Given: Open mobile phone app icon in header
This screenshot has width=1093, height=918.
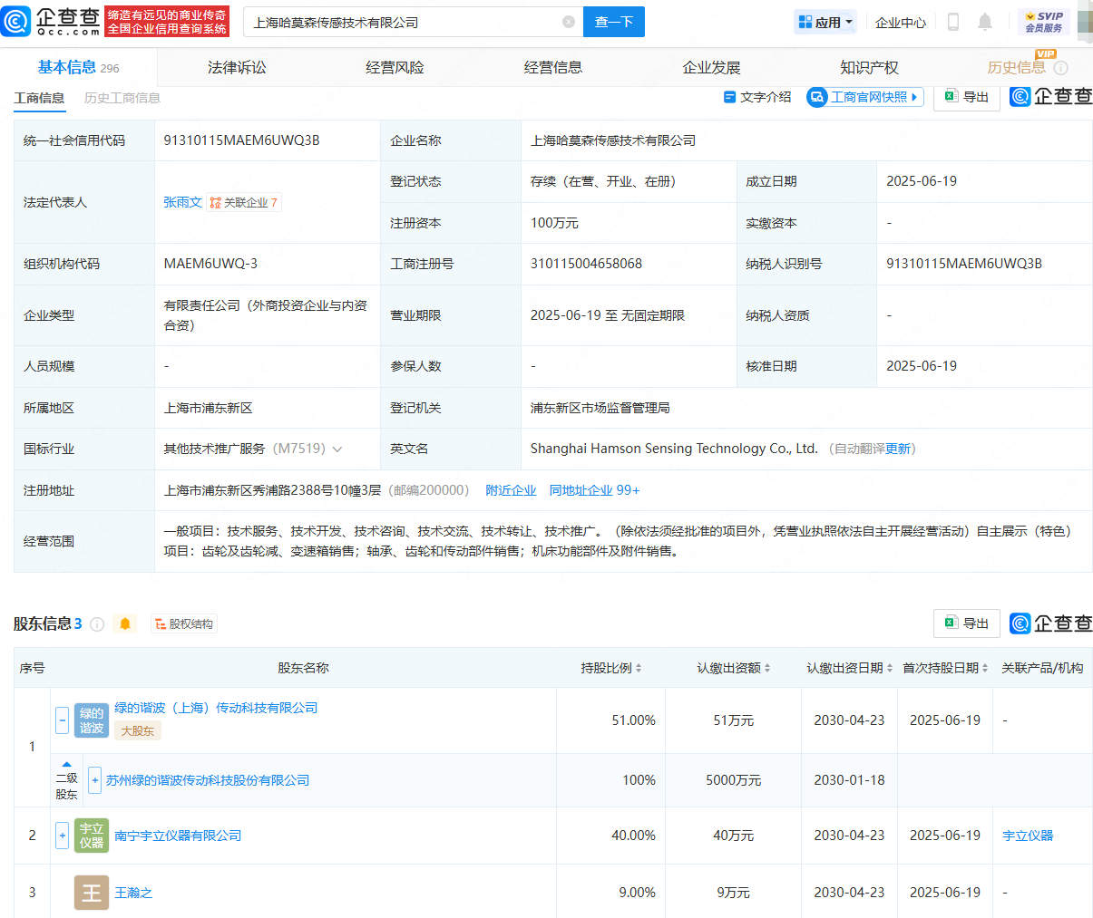Looking at the screenshot, I should coord(953,22).
